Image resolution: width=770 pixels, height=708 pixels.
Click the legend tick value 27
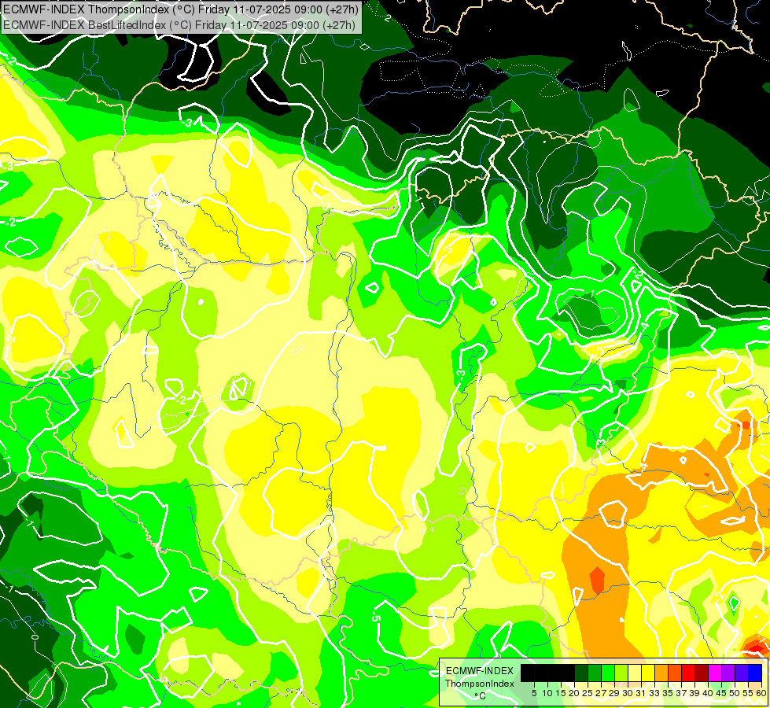click(x=601, y=693)
